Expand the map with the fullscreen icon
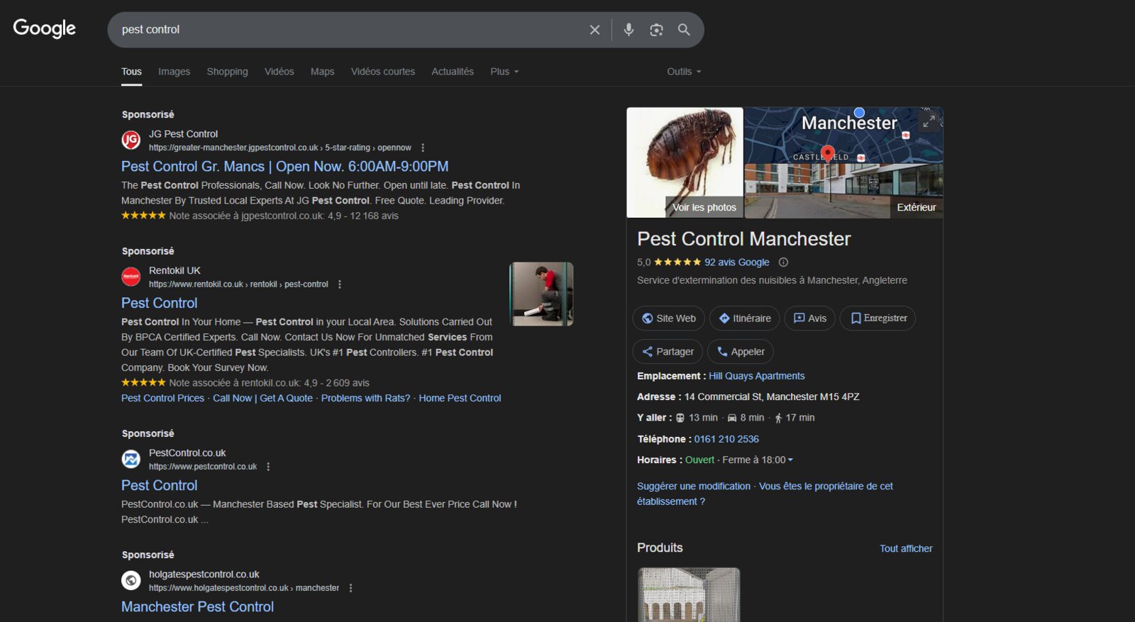Screen dimensions: 1135x622 (929, 121)
